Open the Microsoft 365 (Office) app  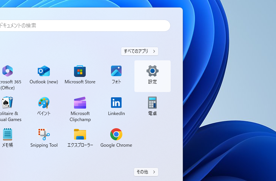[x=8, y=71]
